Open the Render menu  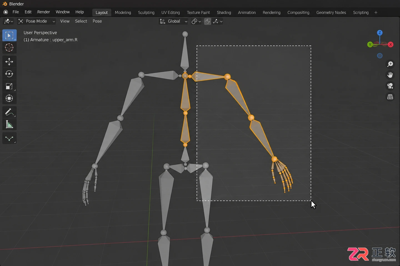tap(44, 12)
